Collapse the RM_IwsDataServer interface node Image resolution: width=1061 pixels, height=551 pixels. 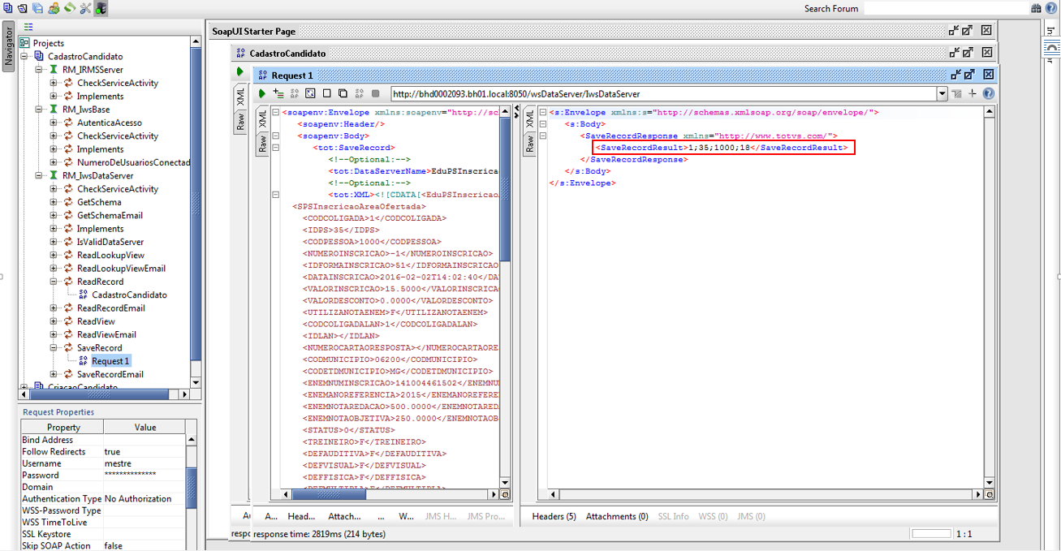pos(39,175)
